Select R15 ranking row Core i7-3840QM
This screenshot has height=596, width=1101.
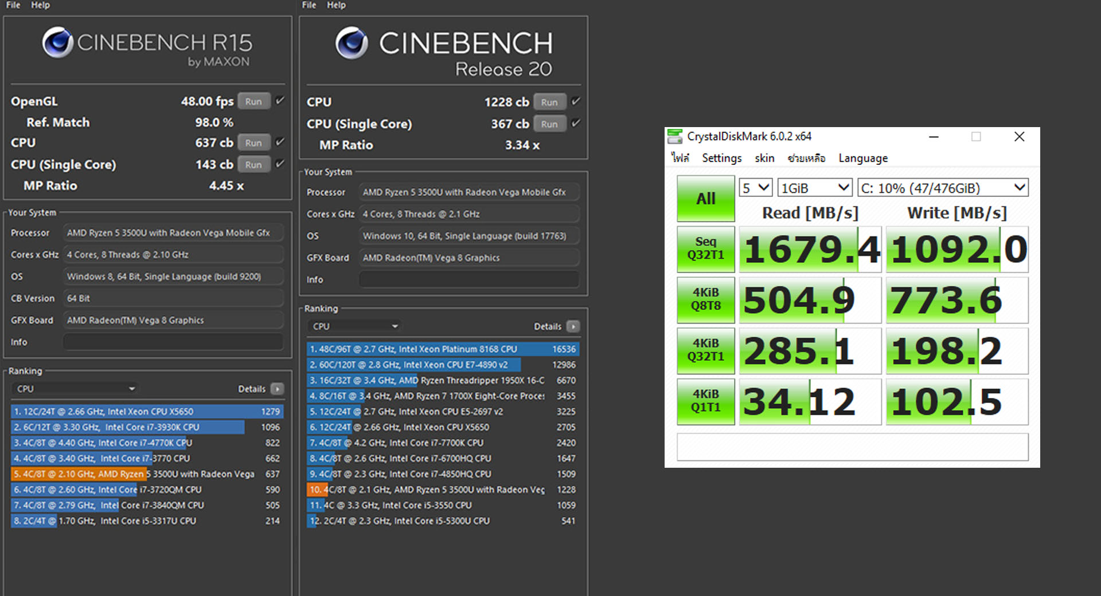tap(147, 506)
